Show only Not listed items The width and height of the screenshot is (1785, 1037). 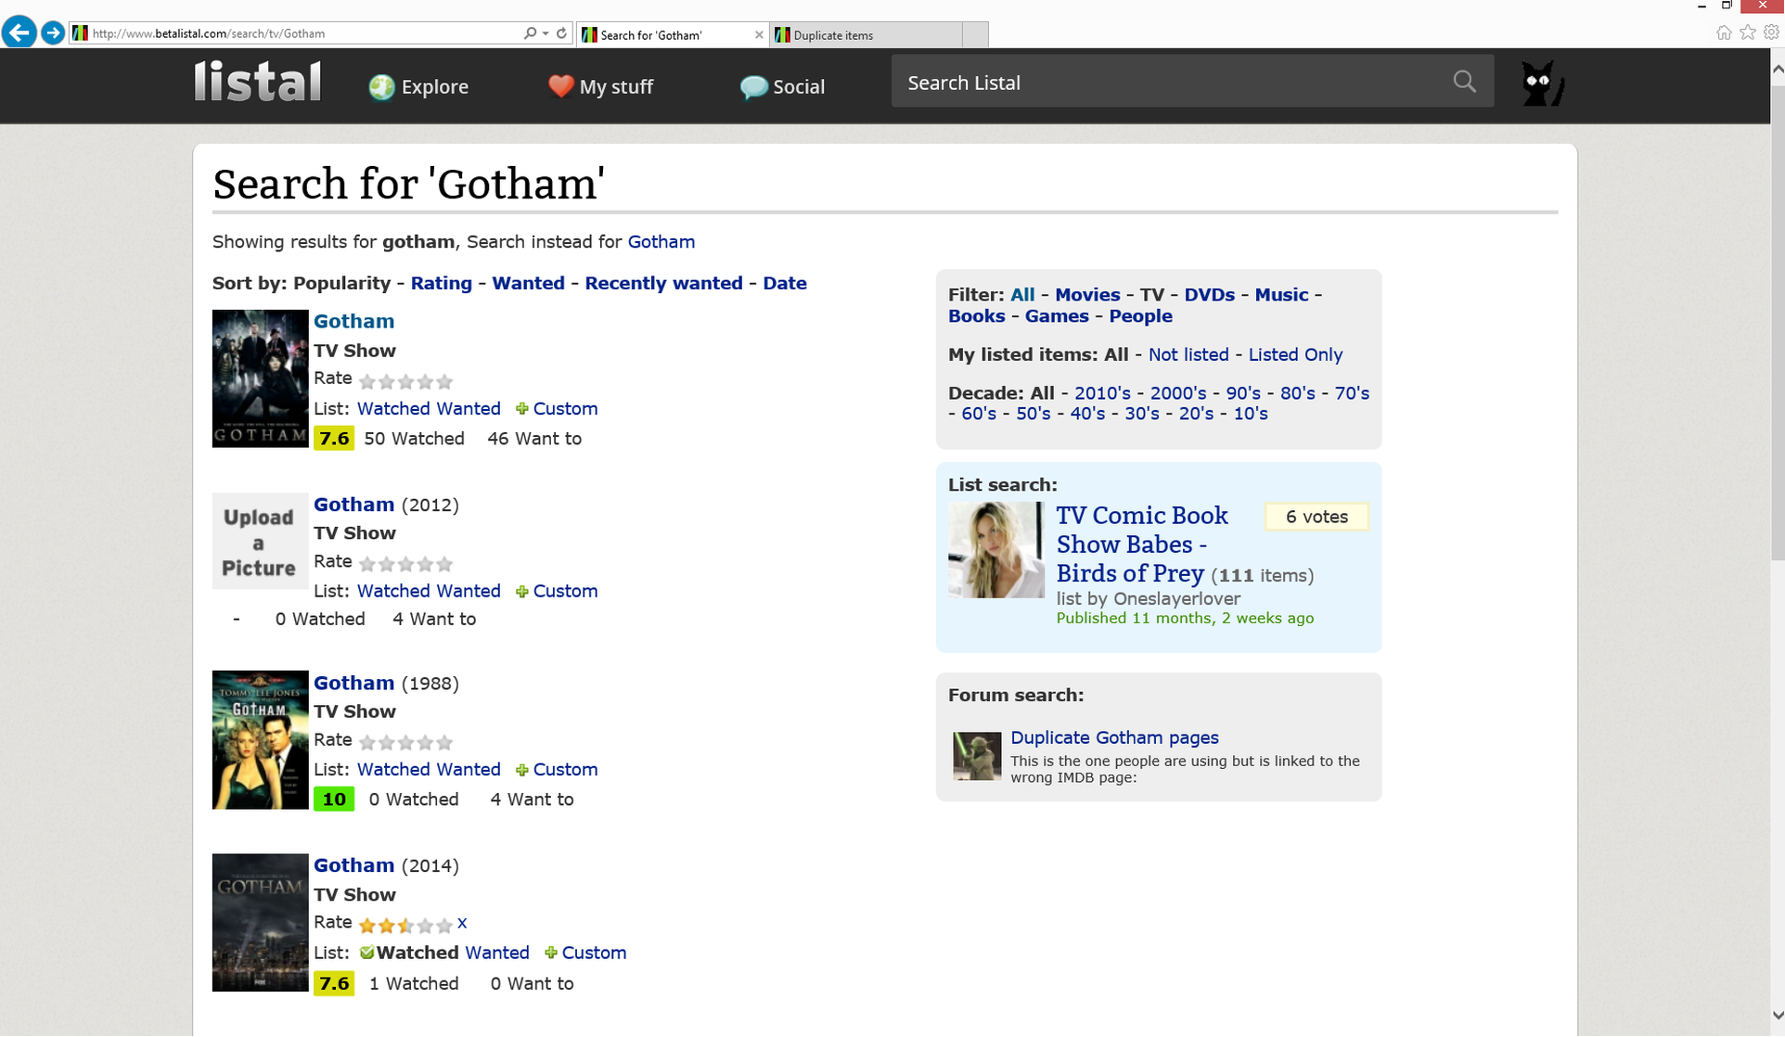[1188, 355]
